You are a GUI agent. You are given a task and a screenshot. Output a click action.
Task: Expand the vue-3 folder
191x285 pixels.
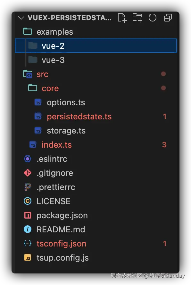coord(96,60)
